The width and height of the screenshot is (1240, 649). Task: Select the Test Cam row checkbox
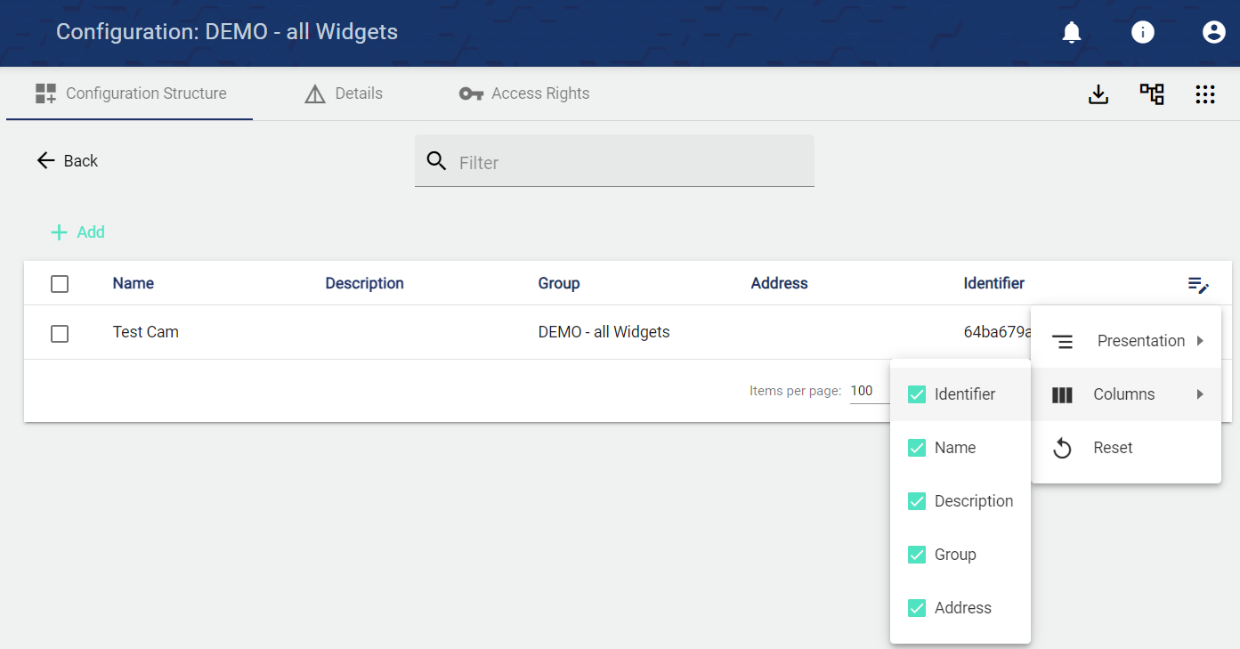click(60, 333)
